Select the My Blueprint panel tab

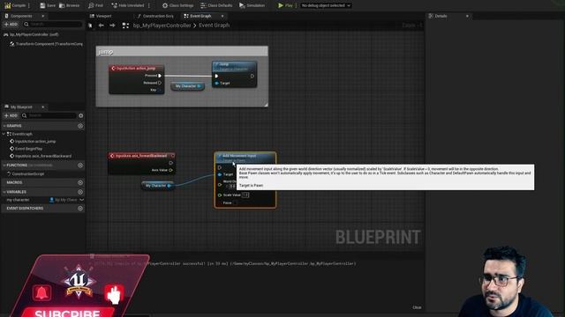[21, 107]
